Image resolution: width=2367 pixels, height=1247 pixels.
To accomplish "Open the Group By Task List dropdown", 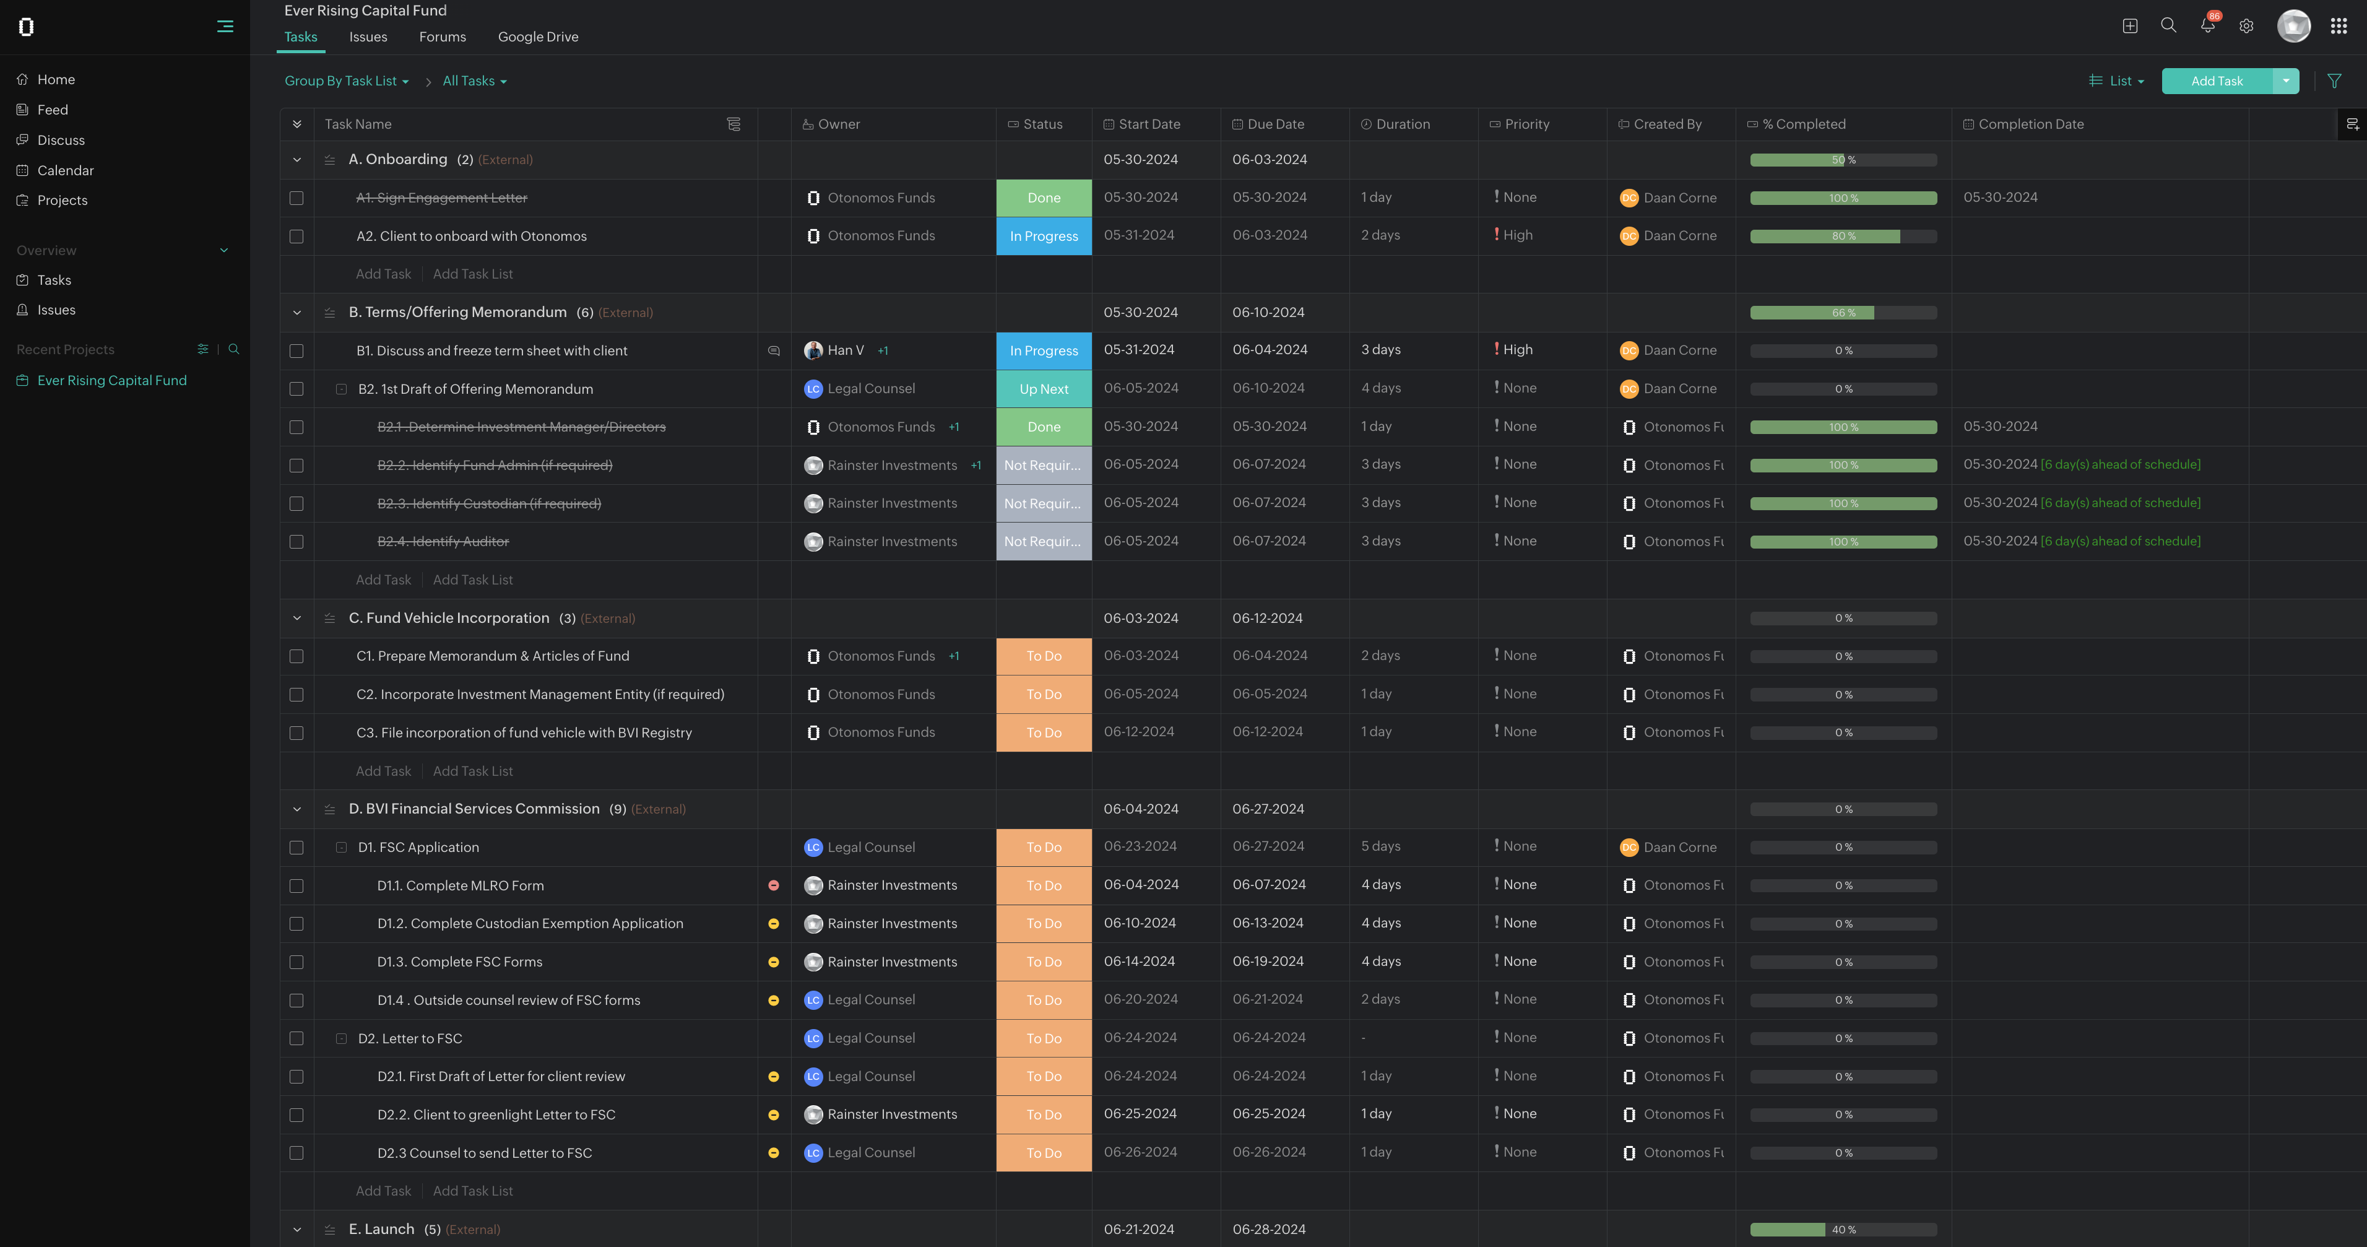I will click(x=347, y=81).
